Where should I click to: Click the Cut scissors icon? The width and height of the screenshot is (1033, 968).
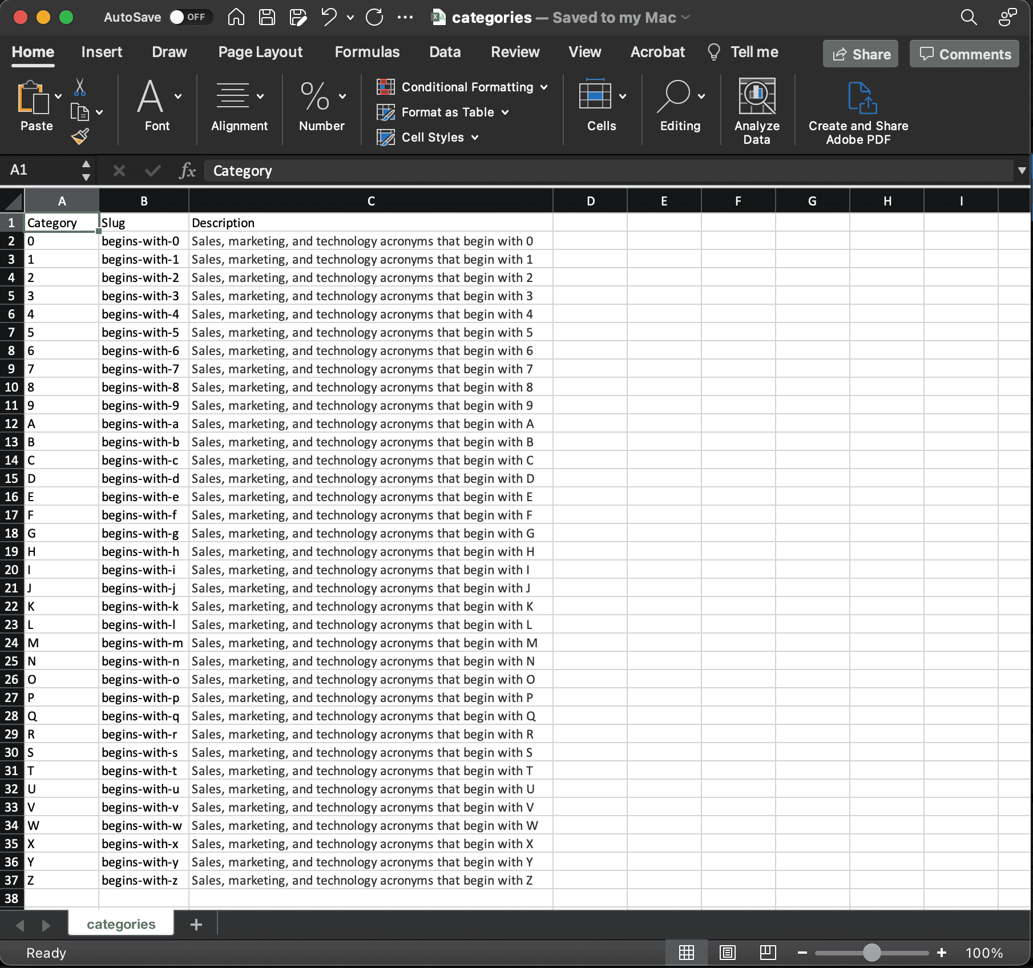click(80, 87)
